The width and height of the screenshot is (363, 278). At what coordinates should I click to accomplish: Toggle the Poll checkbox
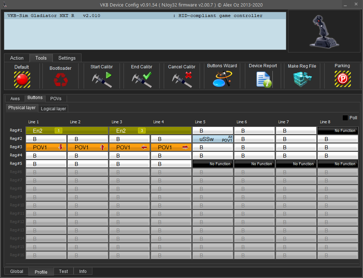point(345,118)
